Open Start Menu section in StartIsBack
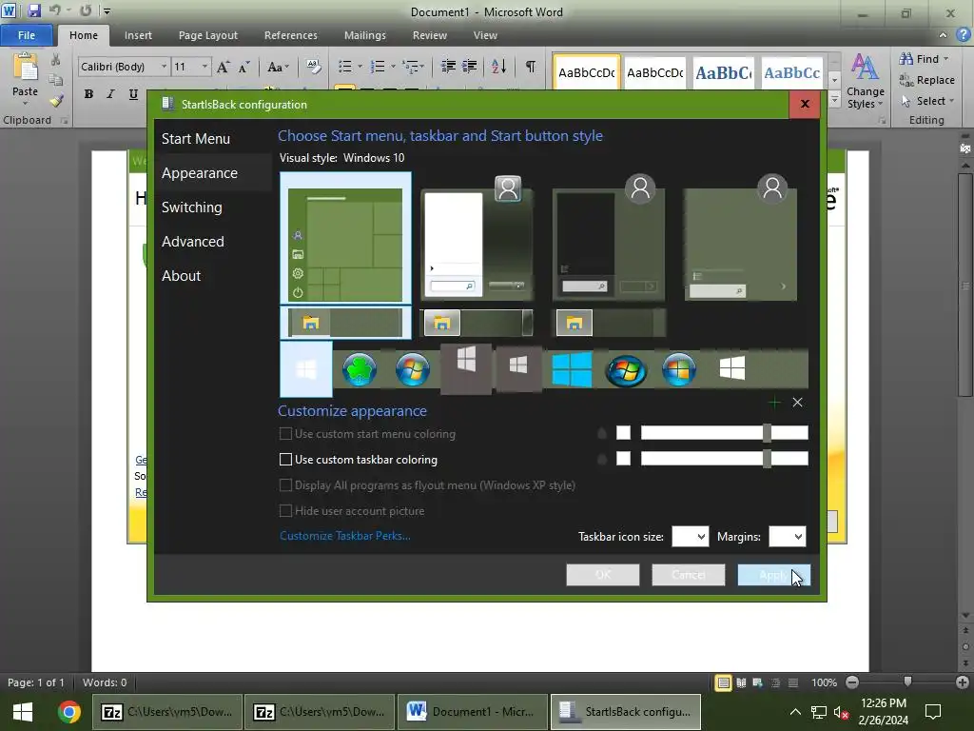The height and width of the screenshot is (731, 974). coord(196,139)
